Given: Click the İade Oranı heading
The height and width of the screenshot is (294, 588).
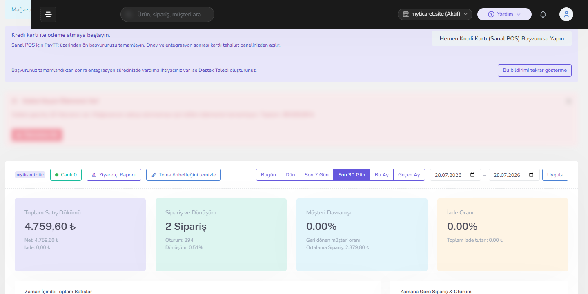Looking at the screenshot, I should coord(460,212).
